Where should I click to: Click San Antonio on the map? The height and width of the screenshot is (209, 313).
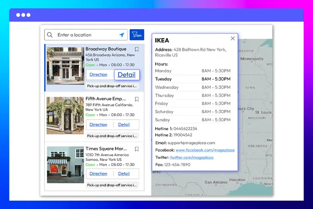(216, 182)
